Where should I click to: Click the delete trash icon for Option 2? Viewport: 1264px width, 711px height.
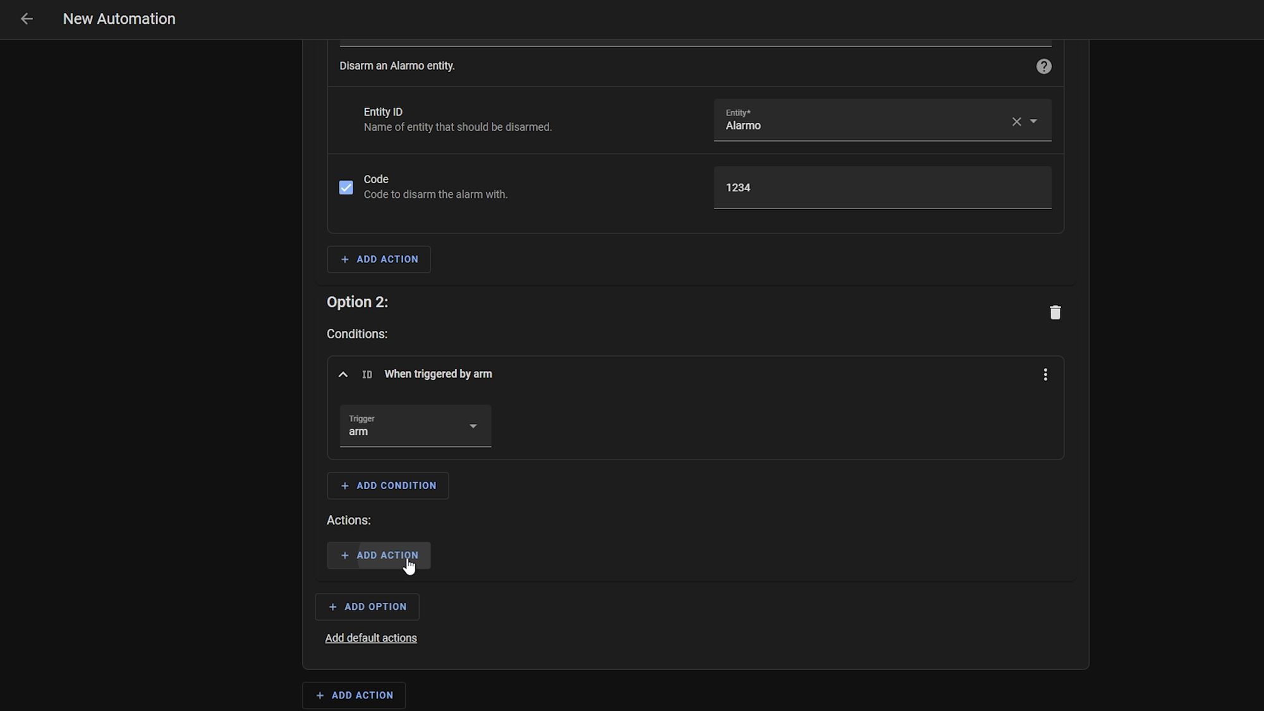(1055, 312)
